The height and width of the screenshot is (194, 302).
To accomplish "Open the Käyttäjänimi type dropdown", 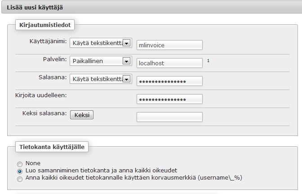I will point(101,43).
